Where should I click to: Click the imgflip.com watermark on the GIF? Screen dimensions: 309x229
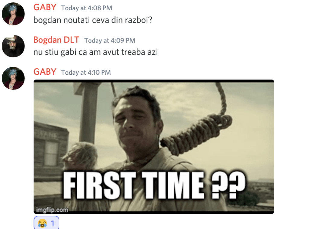[52, 210]
